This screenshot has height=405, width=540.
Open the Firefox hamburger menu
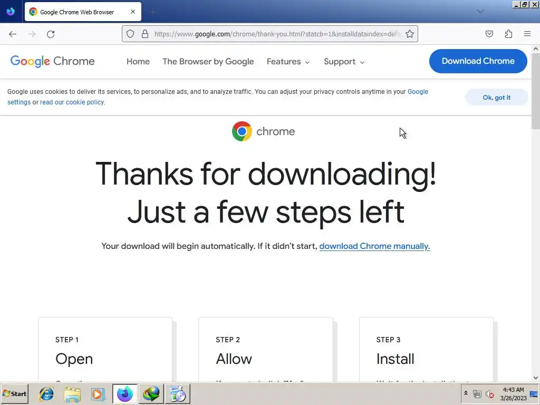527,34
